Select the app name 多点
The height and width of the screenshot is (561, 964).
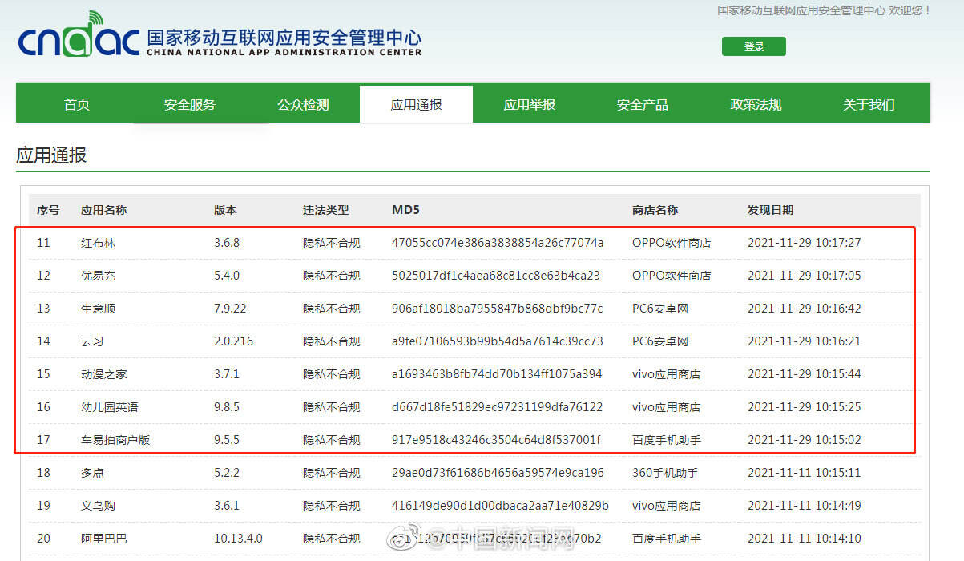coord(92,473)
